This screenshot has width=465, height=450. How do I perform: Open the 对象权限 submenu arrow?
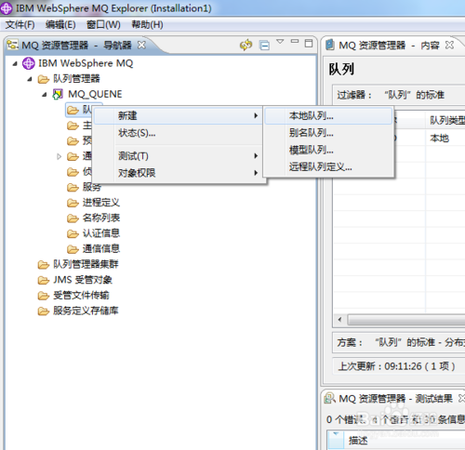(256, 173)
